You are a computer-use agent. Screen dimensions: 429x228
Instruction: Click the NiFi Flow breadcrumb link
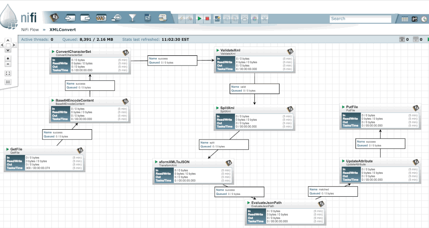(30, 30)
